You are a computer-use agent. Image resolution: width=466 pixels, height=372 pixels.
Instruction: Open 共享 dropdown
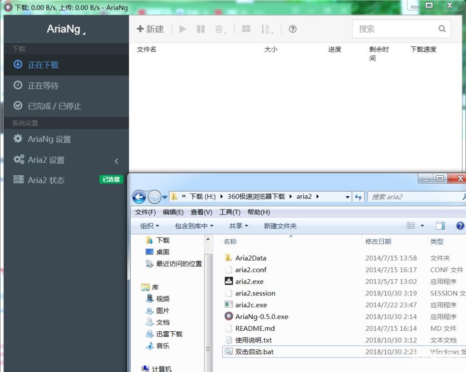[238, 226]
